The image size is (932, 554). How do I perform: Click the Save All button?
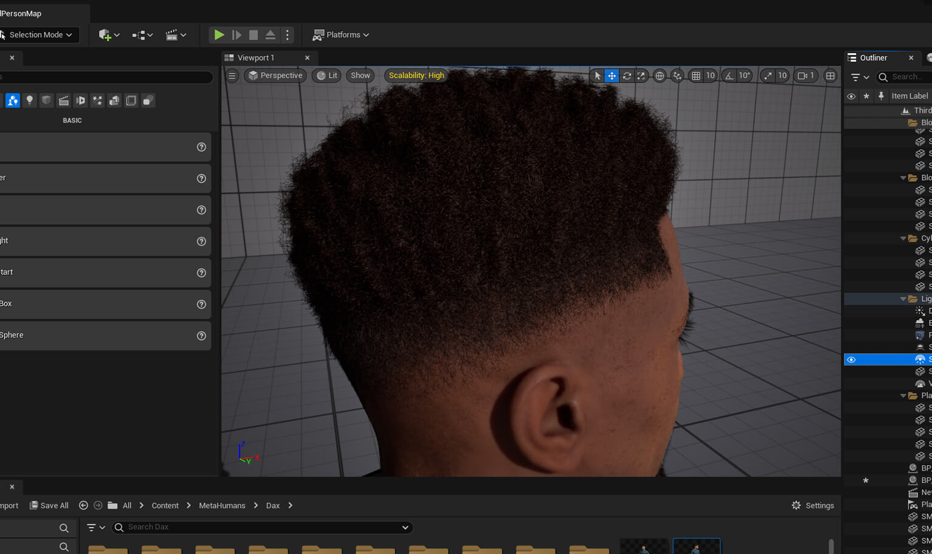(x=49, y=505)
